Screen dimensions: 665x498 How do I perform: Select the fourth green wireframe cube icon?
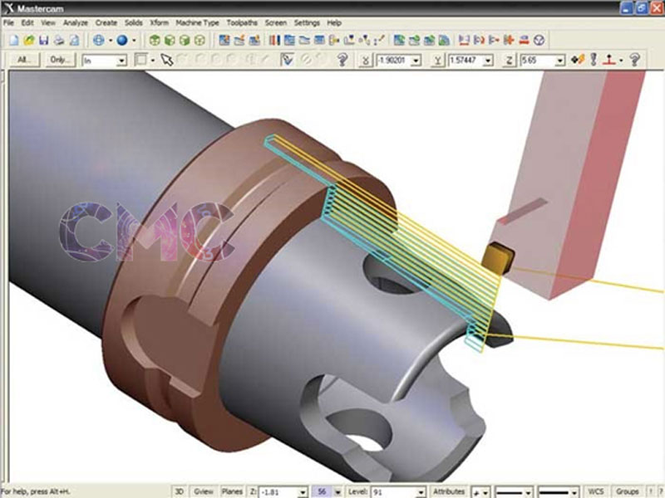click(199, 40)
